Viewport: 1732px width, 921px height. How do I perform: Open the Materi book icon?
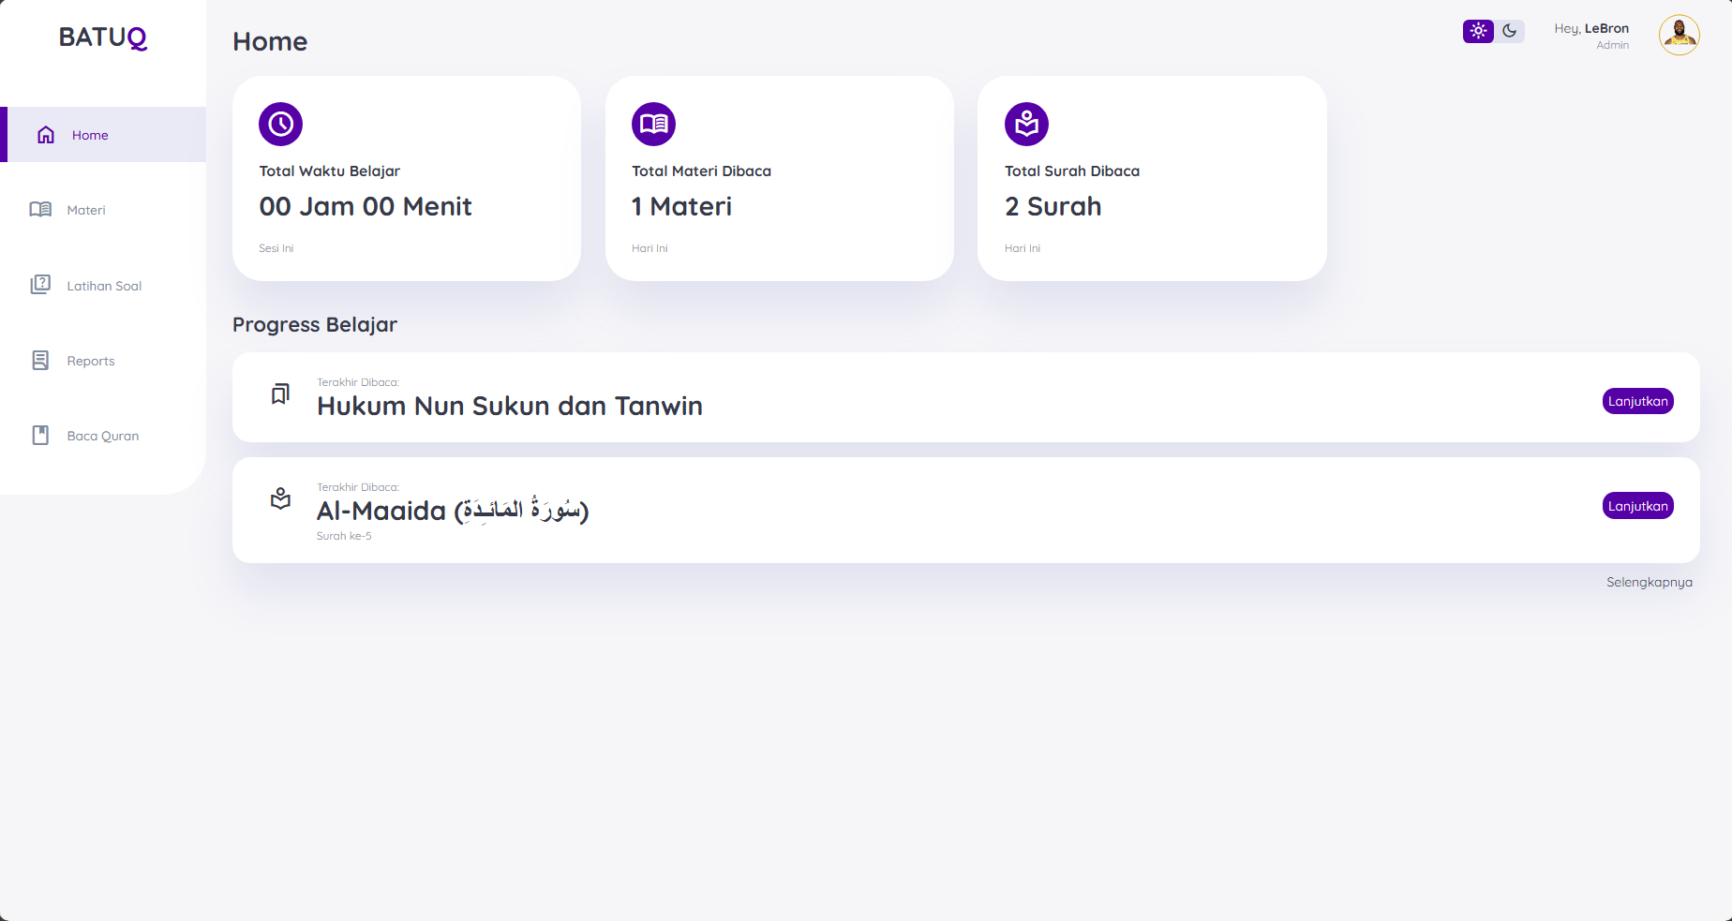coord(40,210)
